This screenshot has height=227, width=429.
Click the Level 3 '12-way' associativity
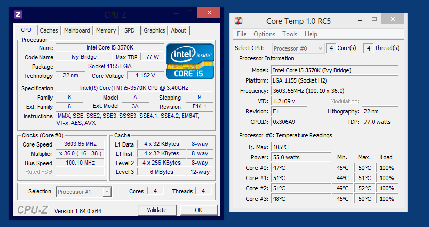click(x=200, y=172)
